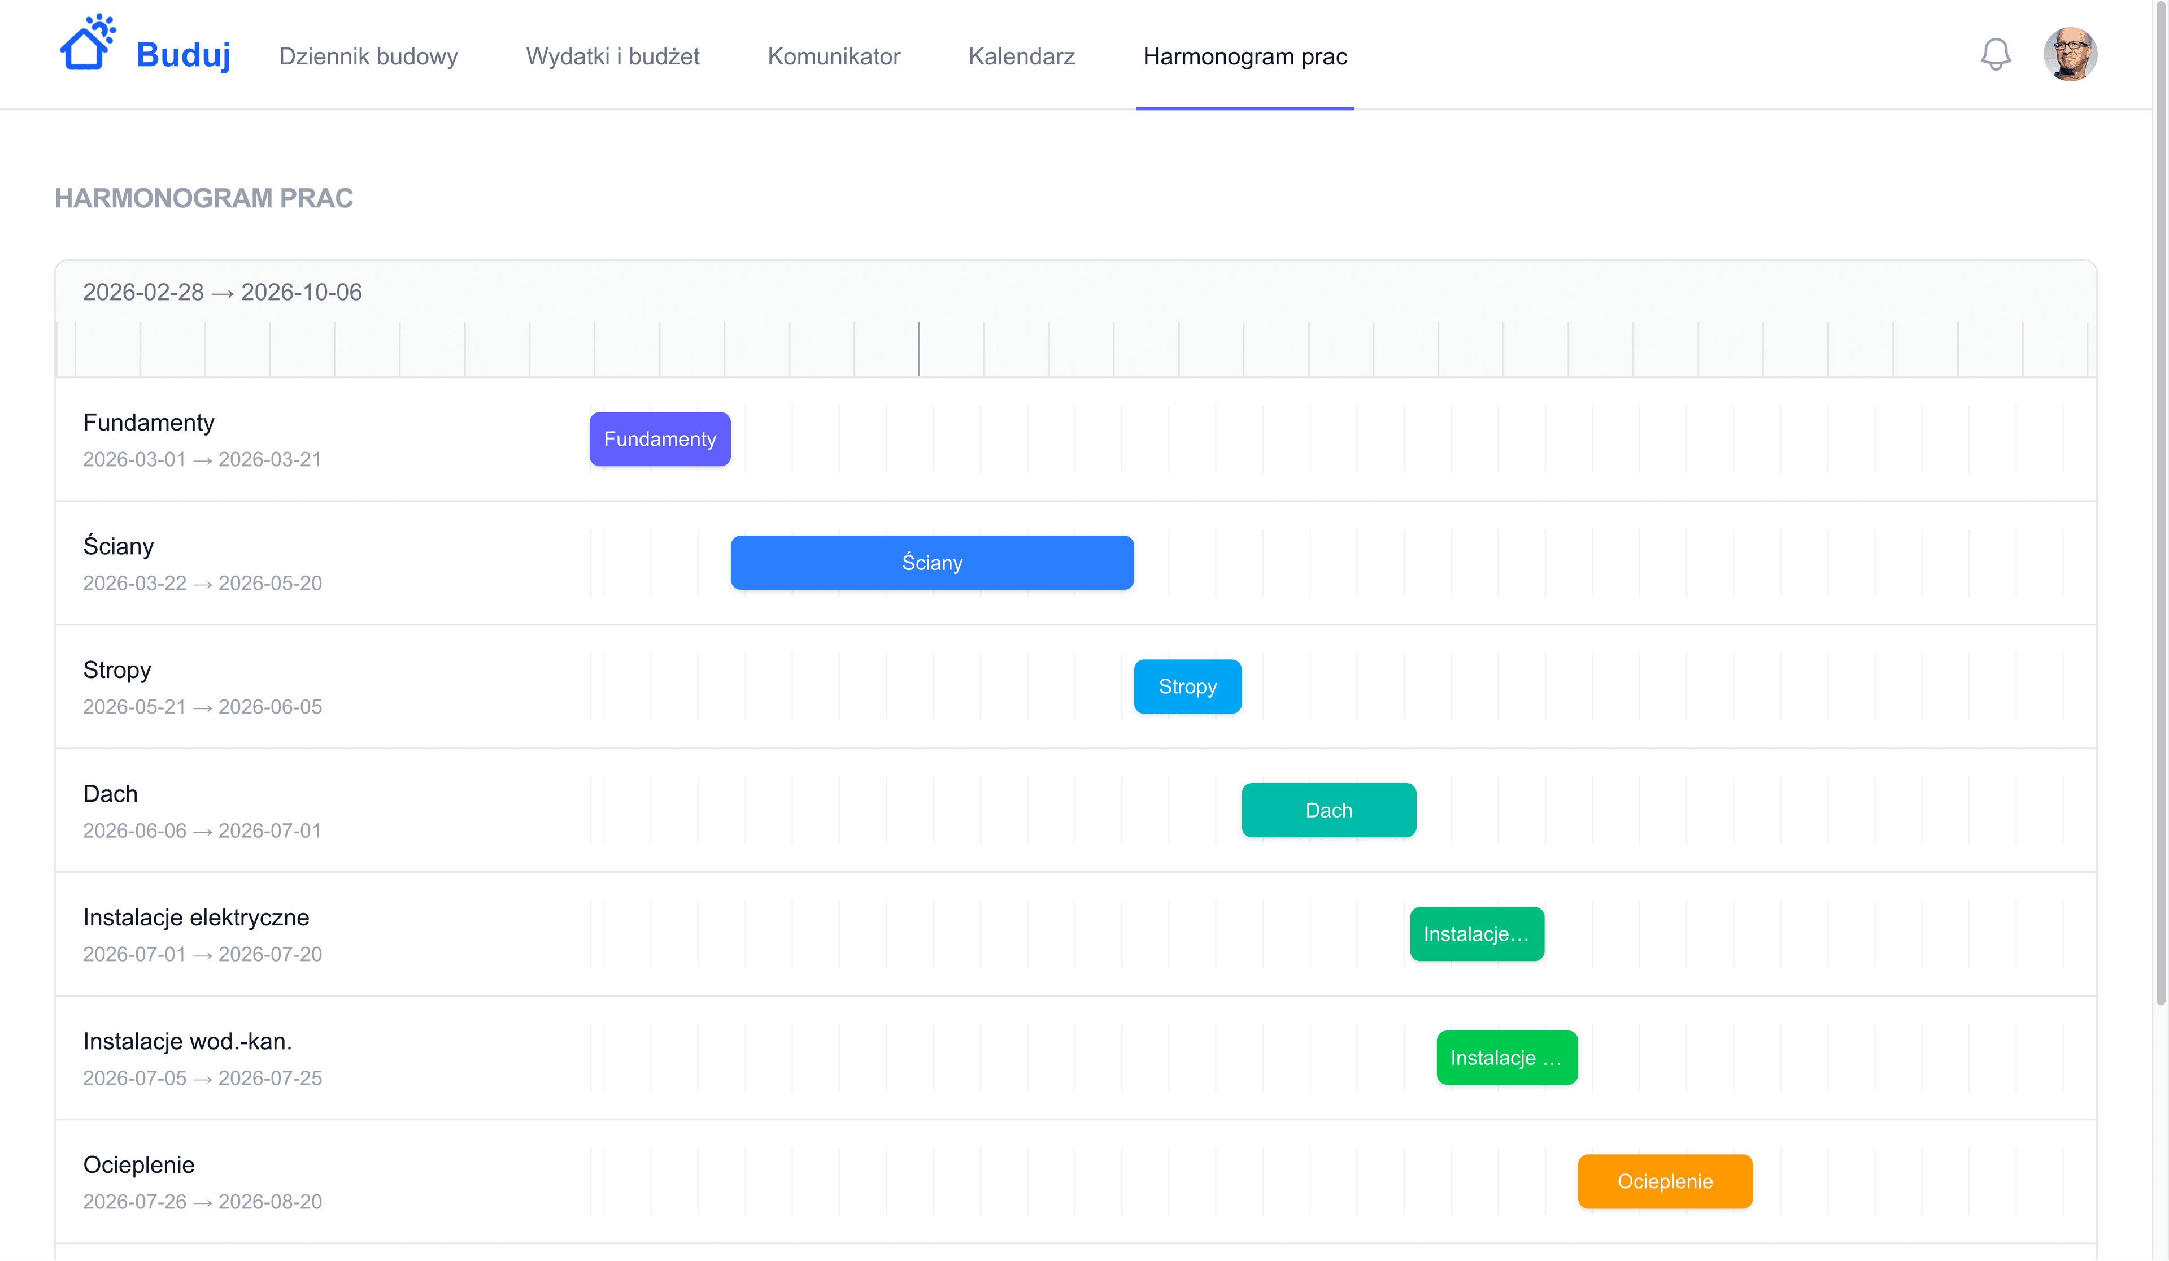Select the Stropy timeline bar
Viewport: 2169px width, 1261px height.
1187,687
